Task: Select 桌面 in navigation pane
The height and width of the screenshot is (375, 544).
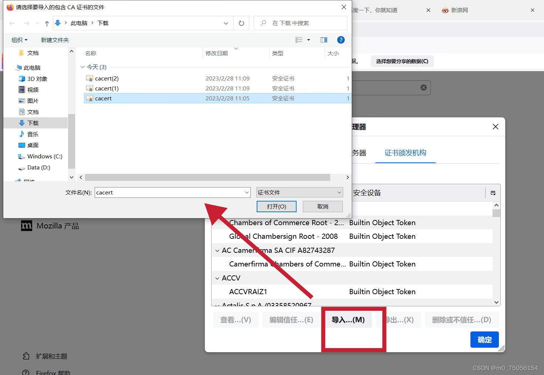Action: (33, 145)
